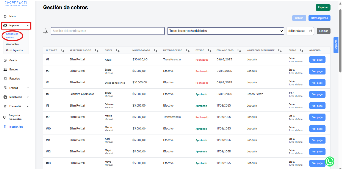342x169 pixels.
Task: Switch to the Otros ingresos tab
Action: 319,18
